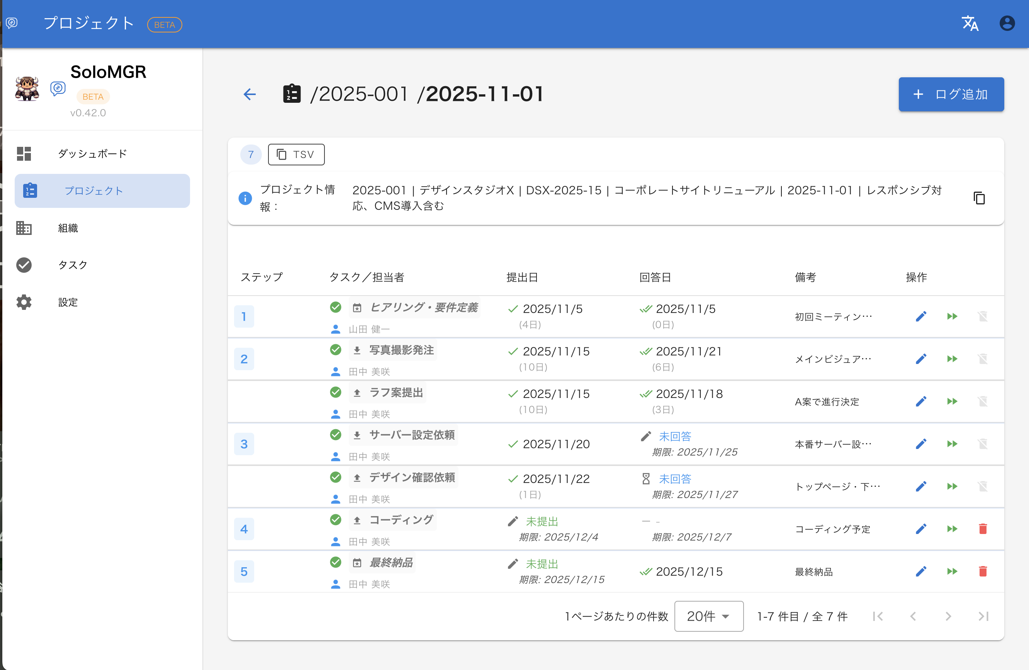The width and height of the screenshot is (1029, 670).
Task: Fast-forward the 最終納品 task
Action: coord(952,571)
